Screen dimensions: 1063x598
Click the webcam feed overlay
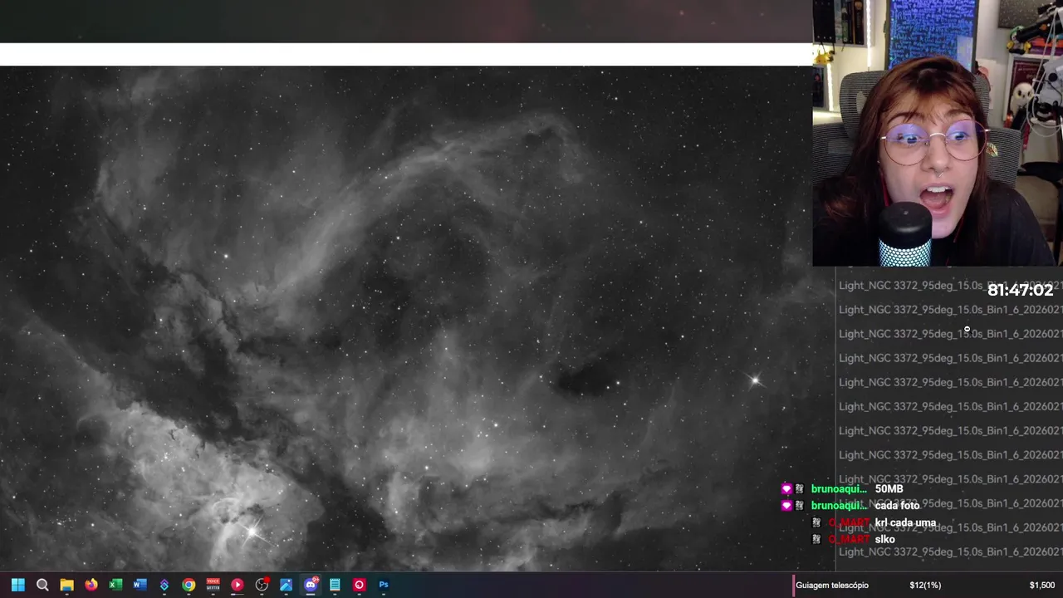click(938, 133)
